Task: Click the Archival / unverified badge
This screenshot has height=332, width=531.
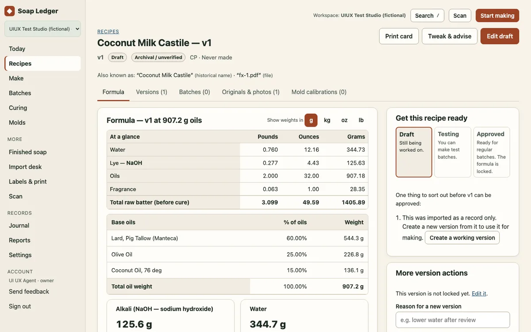Action: click(x=158, y=58)
